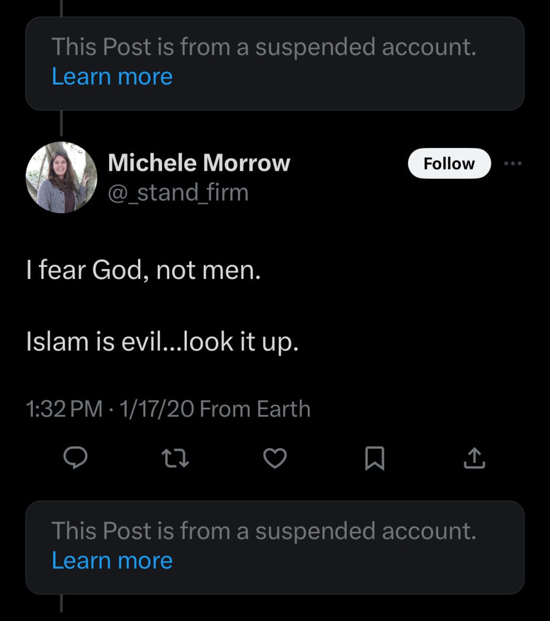Open Michele Morrow's profile picture
Viewport: 550px width, 621px height.
pyautogui.click(x=62, y=178)
